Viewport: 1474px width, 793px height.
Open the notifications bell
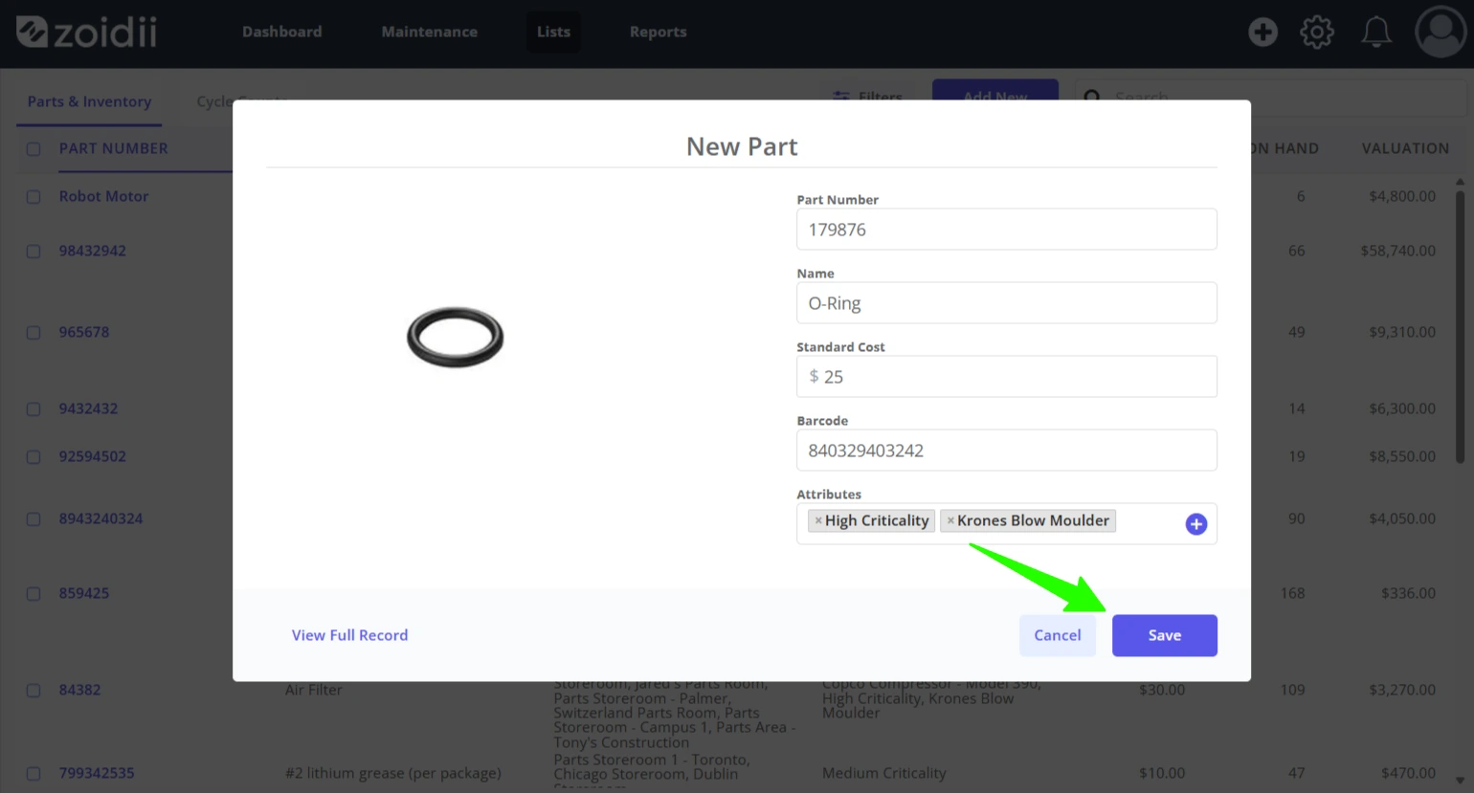tap(1376, 32)
